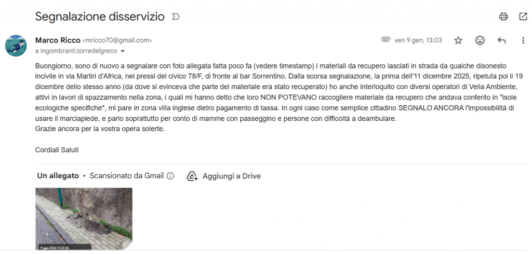Reply using the arrow icon
Image resolution: width=532 pixels, height=254 pixels.
click(501, 40)
